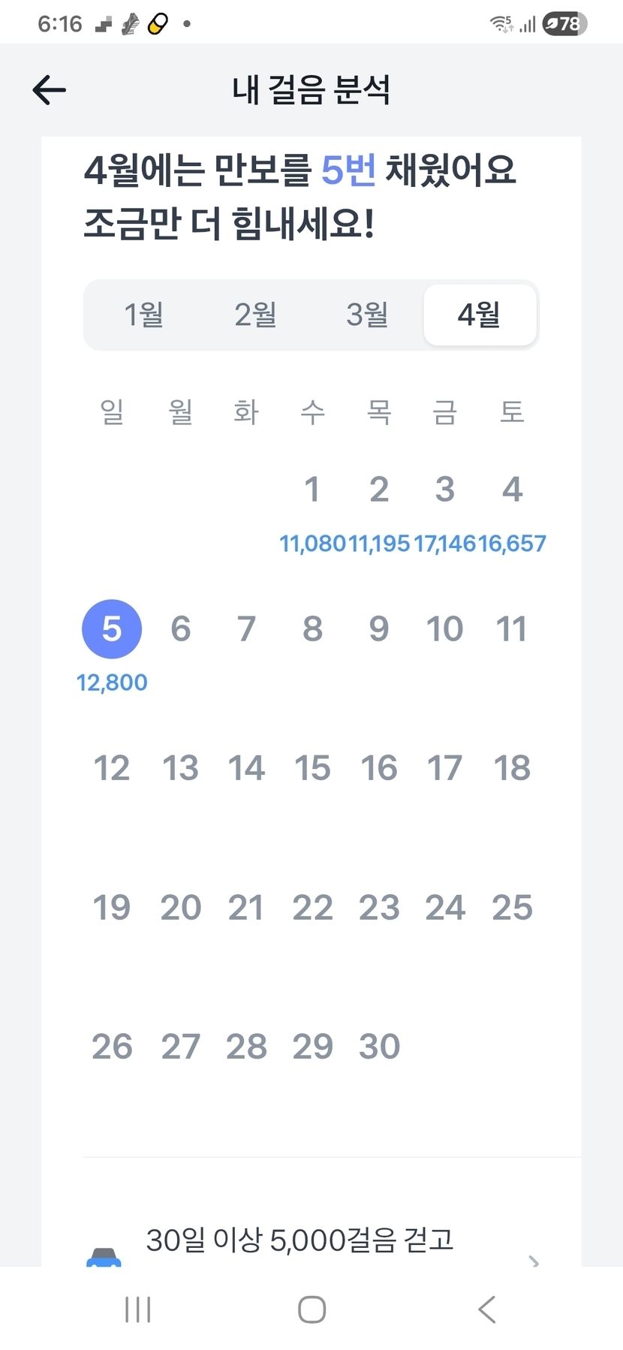Select the 4월 tab
This screenshot has height=1350, width=623.
pyautogui.click(x=480, y=315)
